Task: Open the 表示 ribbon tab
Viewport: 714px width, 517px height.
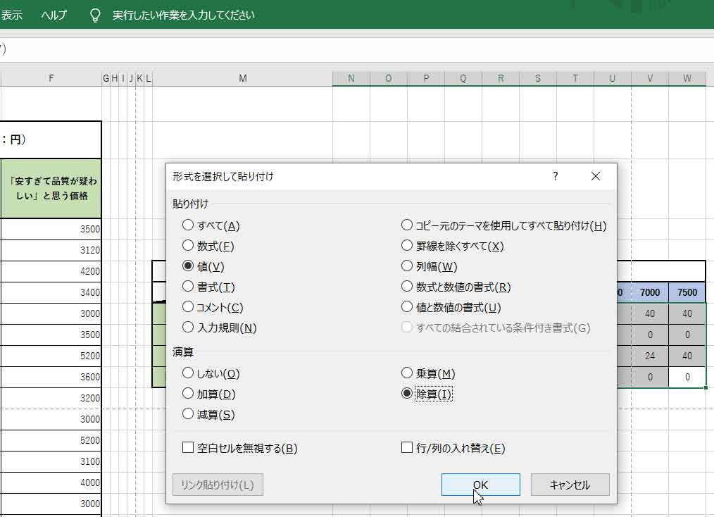Action: click(x=11, y=13)
